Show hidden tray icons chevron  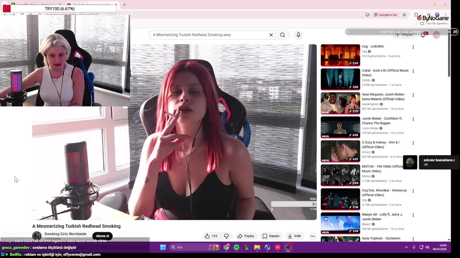pos(406,247)
